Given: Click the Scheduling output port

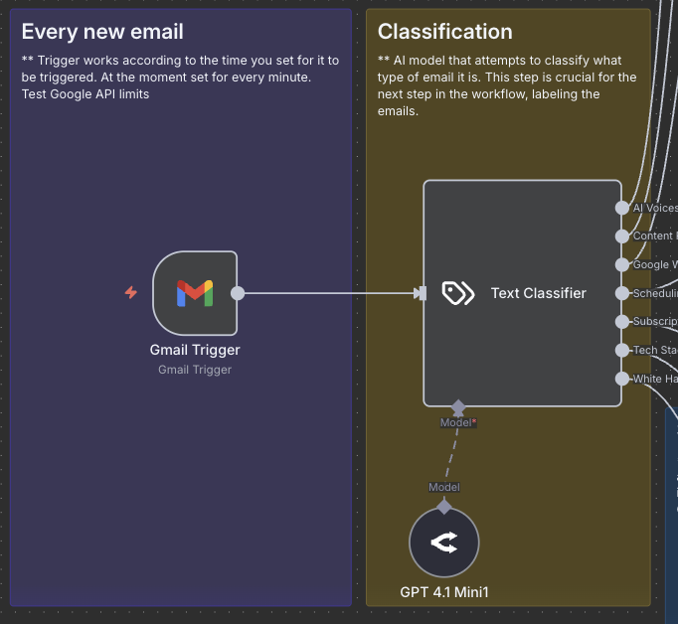Looking at the screenshot, I should pos(622,293).
